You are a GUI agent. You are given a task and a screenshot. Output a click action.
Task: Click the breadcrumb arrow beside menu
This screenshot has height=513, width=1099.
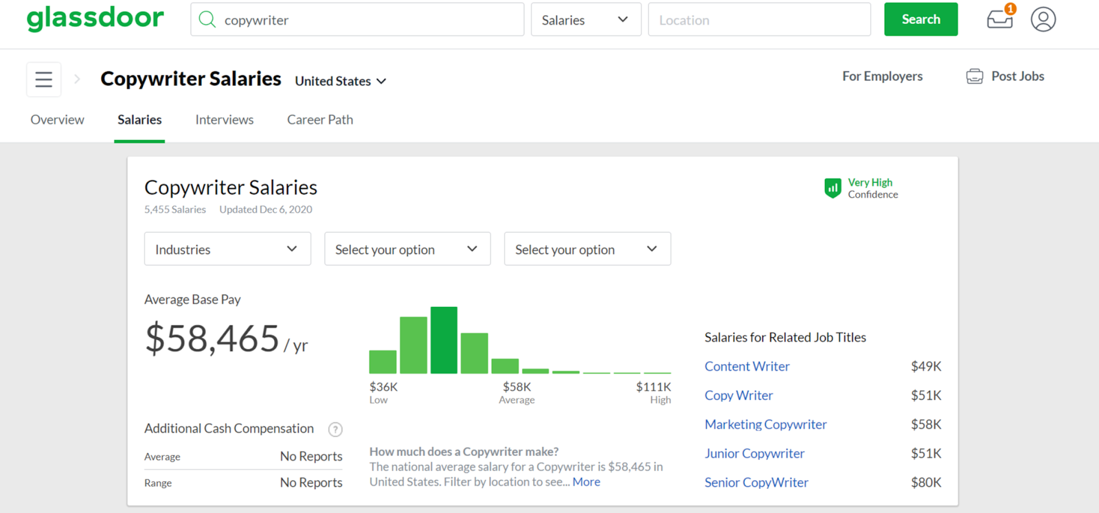pos(77,80)
